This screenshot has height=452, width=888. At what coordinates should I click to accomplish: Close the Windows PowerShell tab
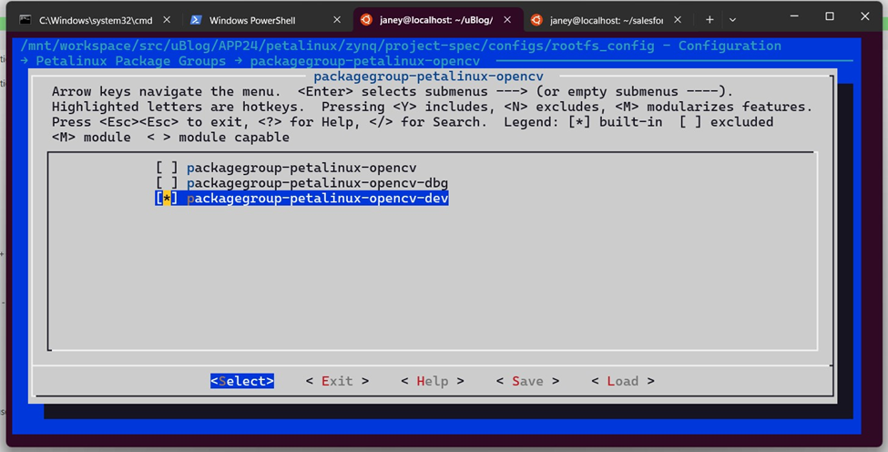[337, 20]
